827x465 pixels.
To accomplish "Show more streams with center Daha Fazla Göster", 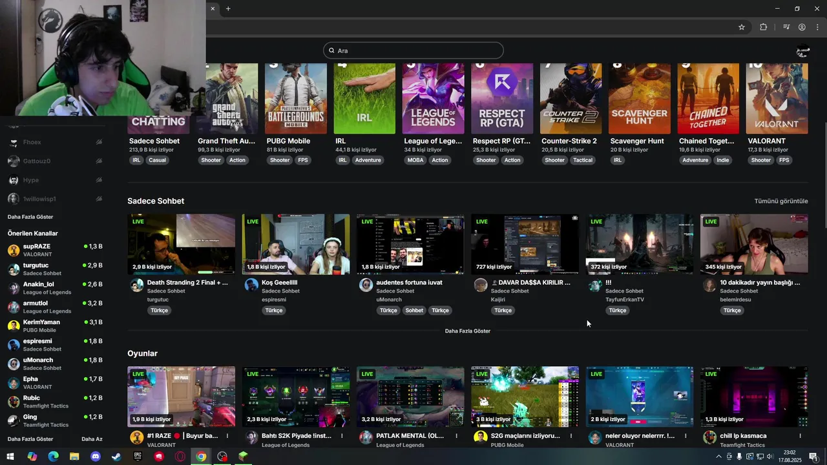I will [468, 331].
